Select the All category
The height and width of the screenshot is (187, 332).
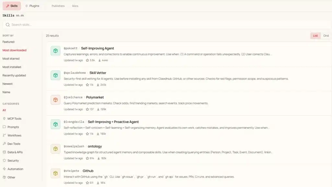pos(4,110)
